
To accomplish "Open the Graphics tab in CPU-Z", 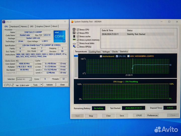I will (40, 26).
